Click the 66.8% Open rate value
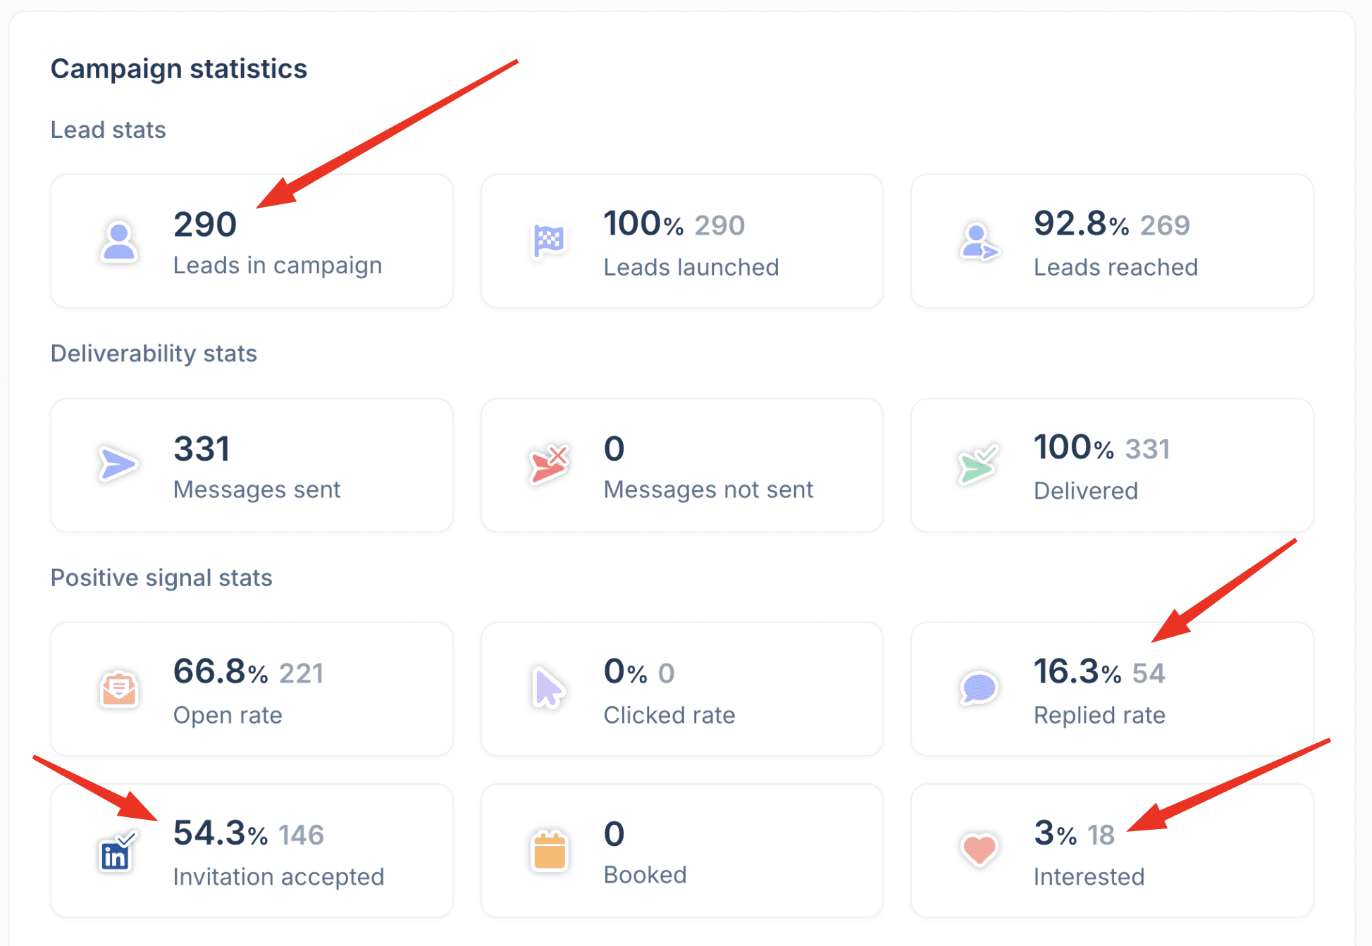This screenshot has height=946, width=1372. coord(220,671)
